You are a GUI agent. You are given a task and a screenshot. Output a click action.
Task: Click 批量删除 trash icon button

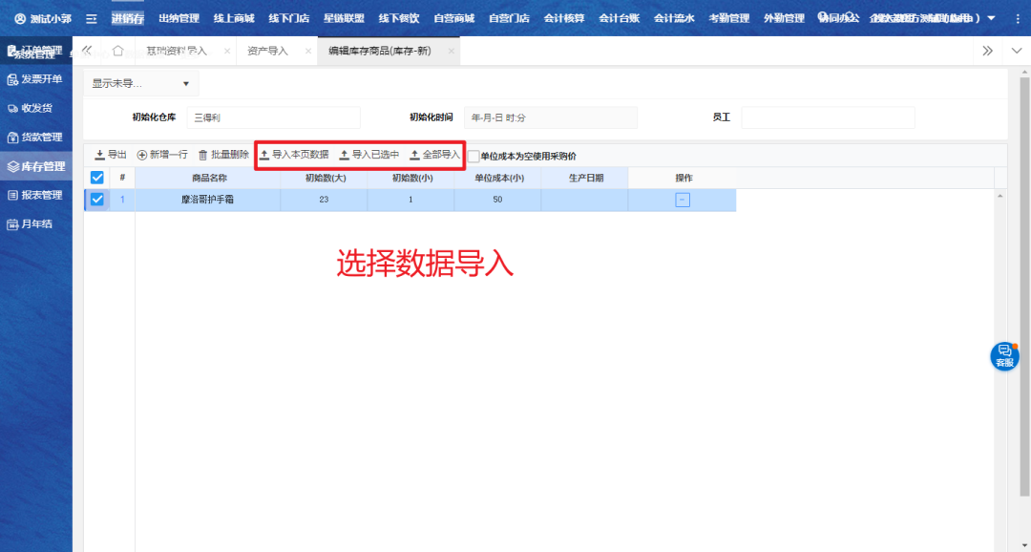pyautogui.click(x=223, y=155)
